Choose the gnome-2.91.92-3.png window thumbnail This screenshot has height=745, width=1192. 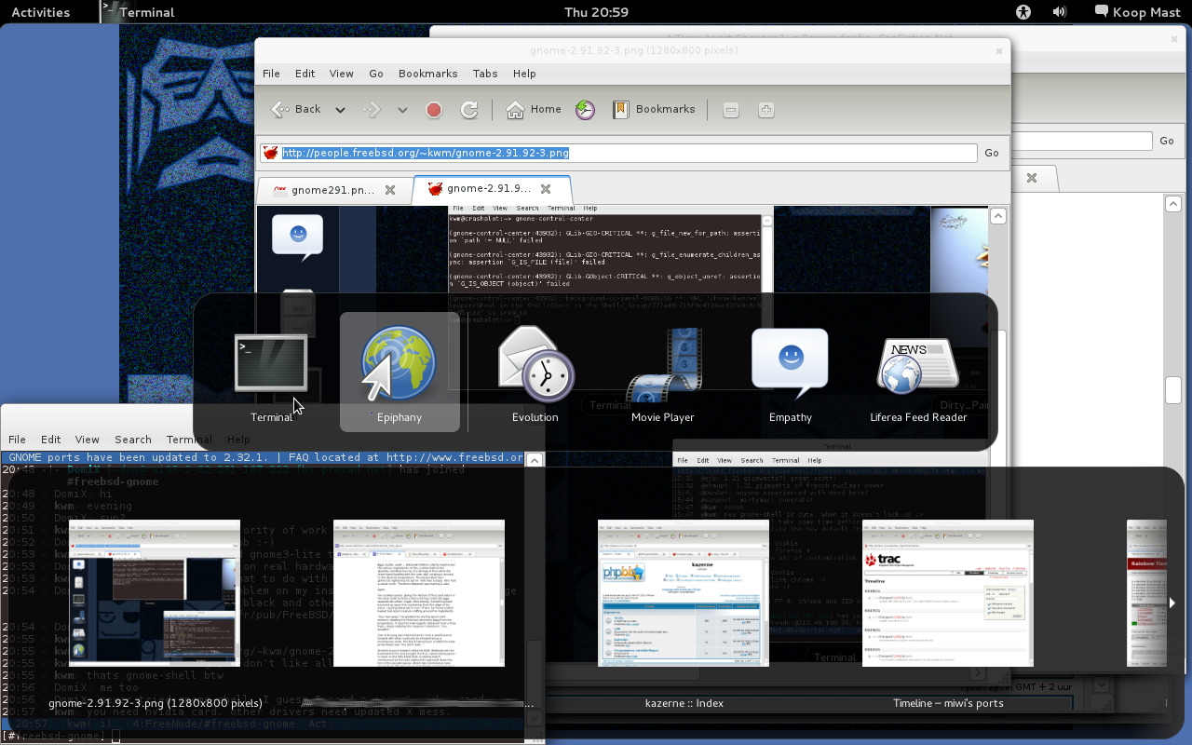tap(155, 593)
